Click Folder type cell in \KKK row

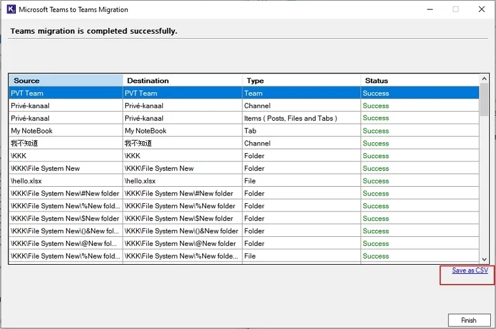(301, 156)
